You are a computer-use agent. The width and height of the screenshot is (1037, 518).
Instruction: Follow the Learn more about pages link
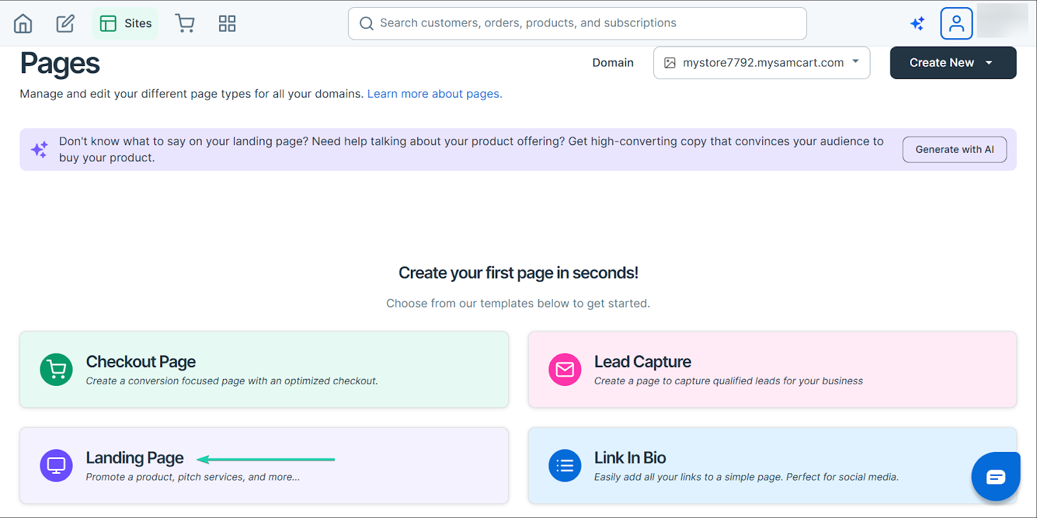434,94
